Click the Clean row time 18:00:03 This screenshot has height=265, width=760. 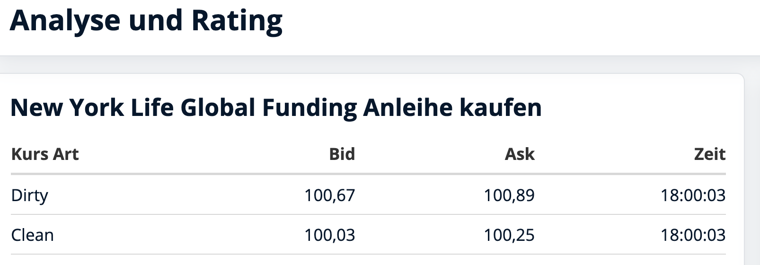[x=693, y=235]
